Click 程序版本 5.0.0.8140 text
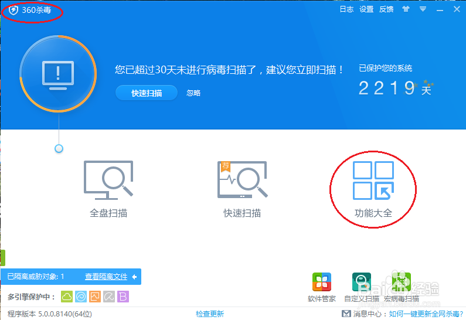This screenshot has height=320, width=466. 50,314
